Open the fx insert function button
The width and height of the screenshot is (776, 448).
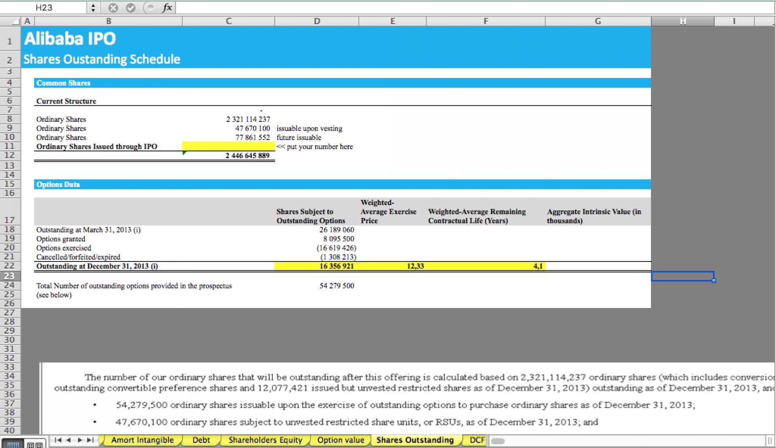pyautogui.click(x=167, y=8)
